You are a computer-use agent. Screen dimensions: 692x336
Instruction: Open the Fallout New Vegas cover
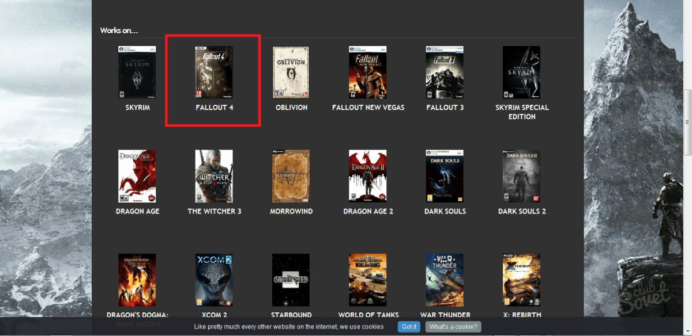click(368, 72)
